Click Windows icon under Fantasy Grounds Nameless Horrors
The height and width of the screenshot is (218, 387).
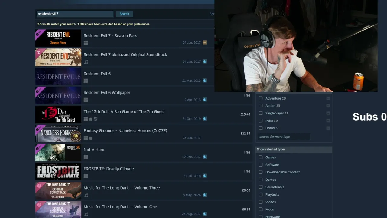pos(86,138)
